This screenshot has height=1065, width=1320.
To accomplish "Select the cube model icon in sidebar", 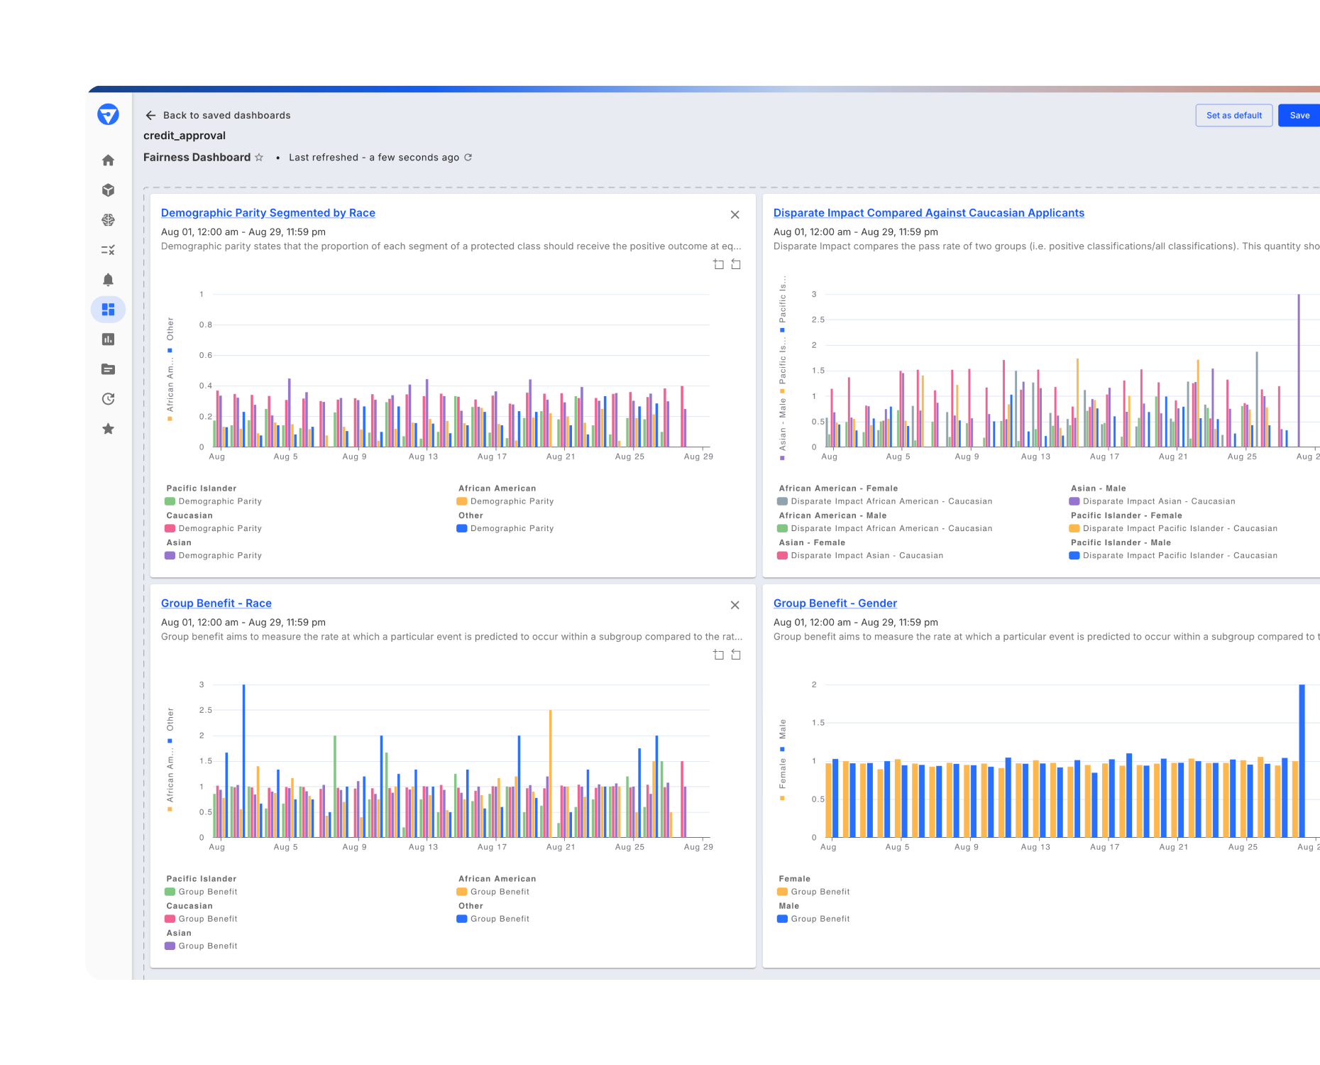I will 108,190.
